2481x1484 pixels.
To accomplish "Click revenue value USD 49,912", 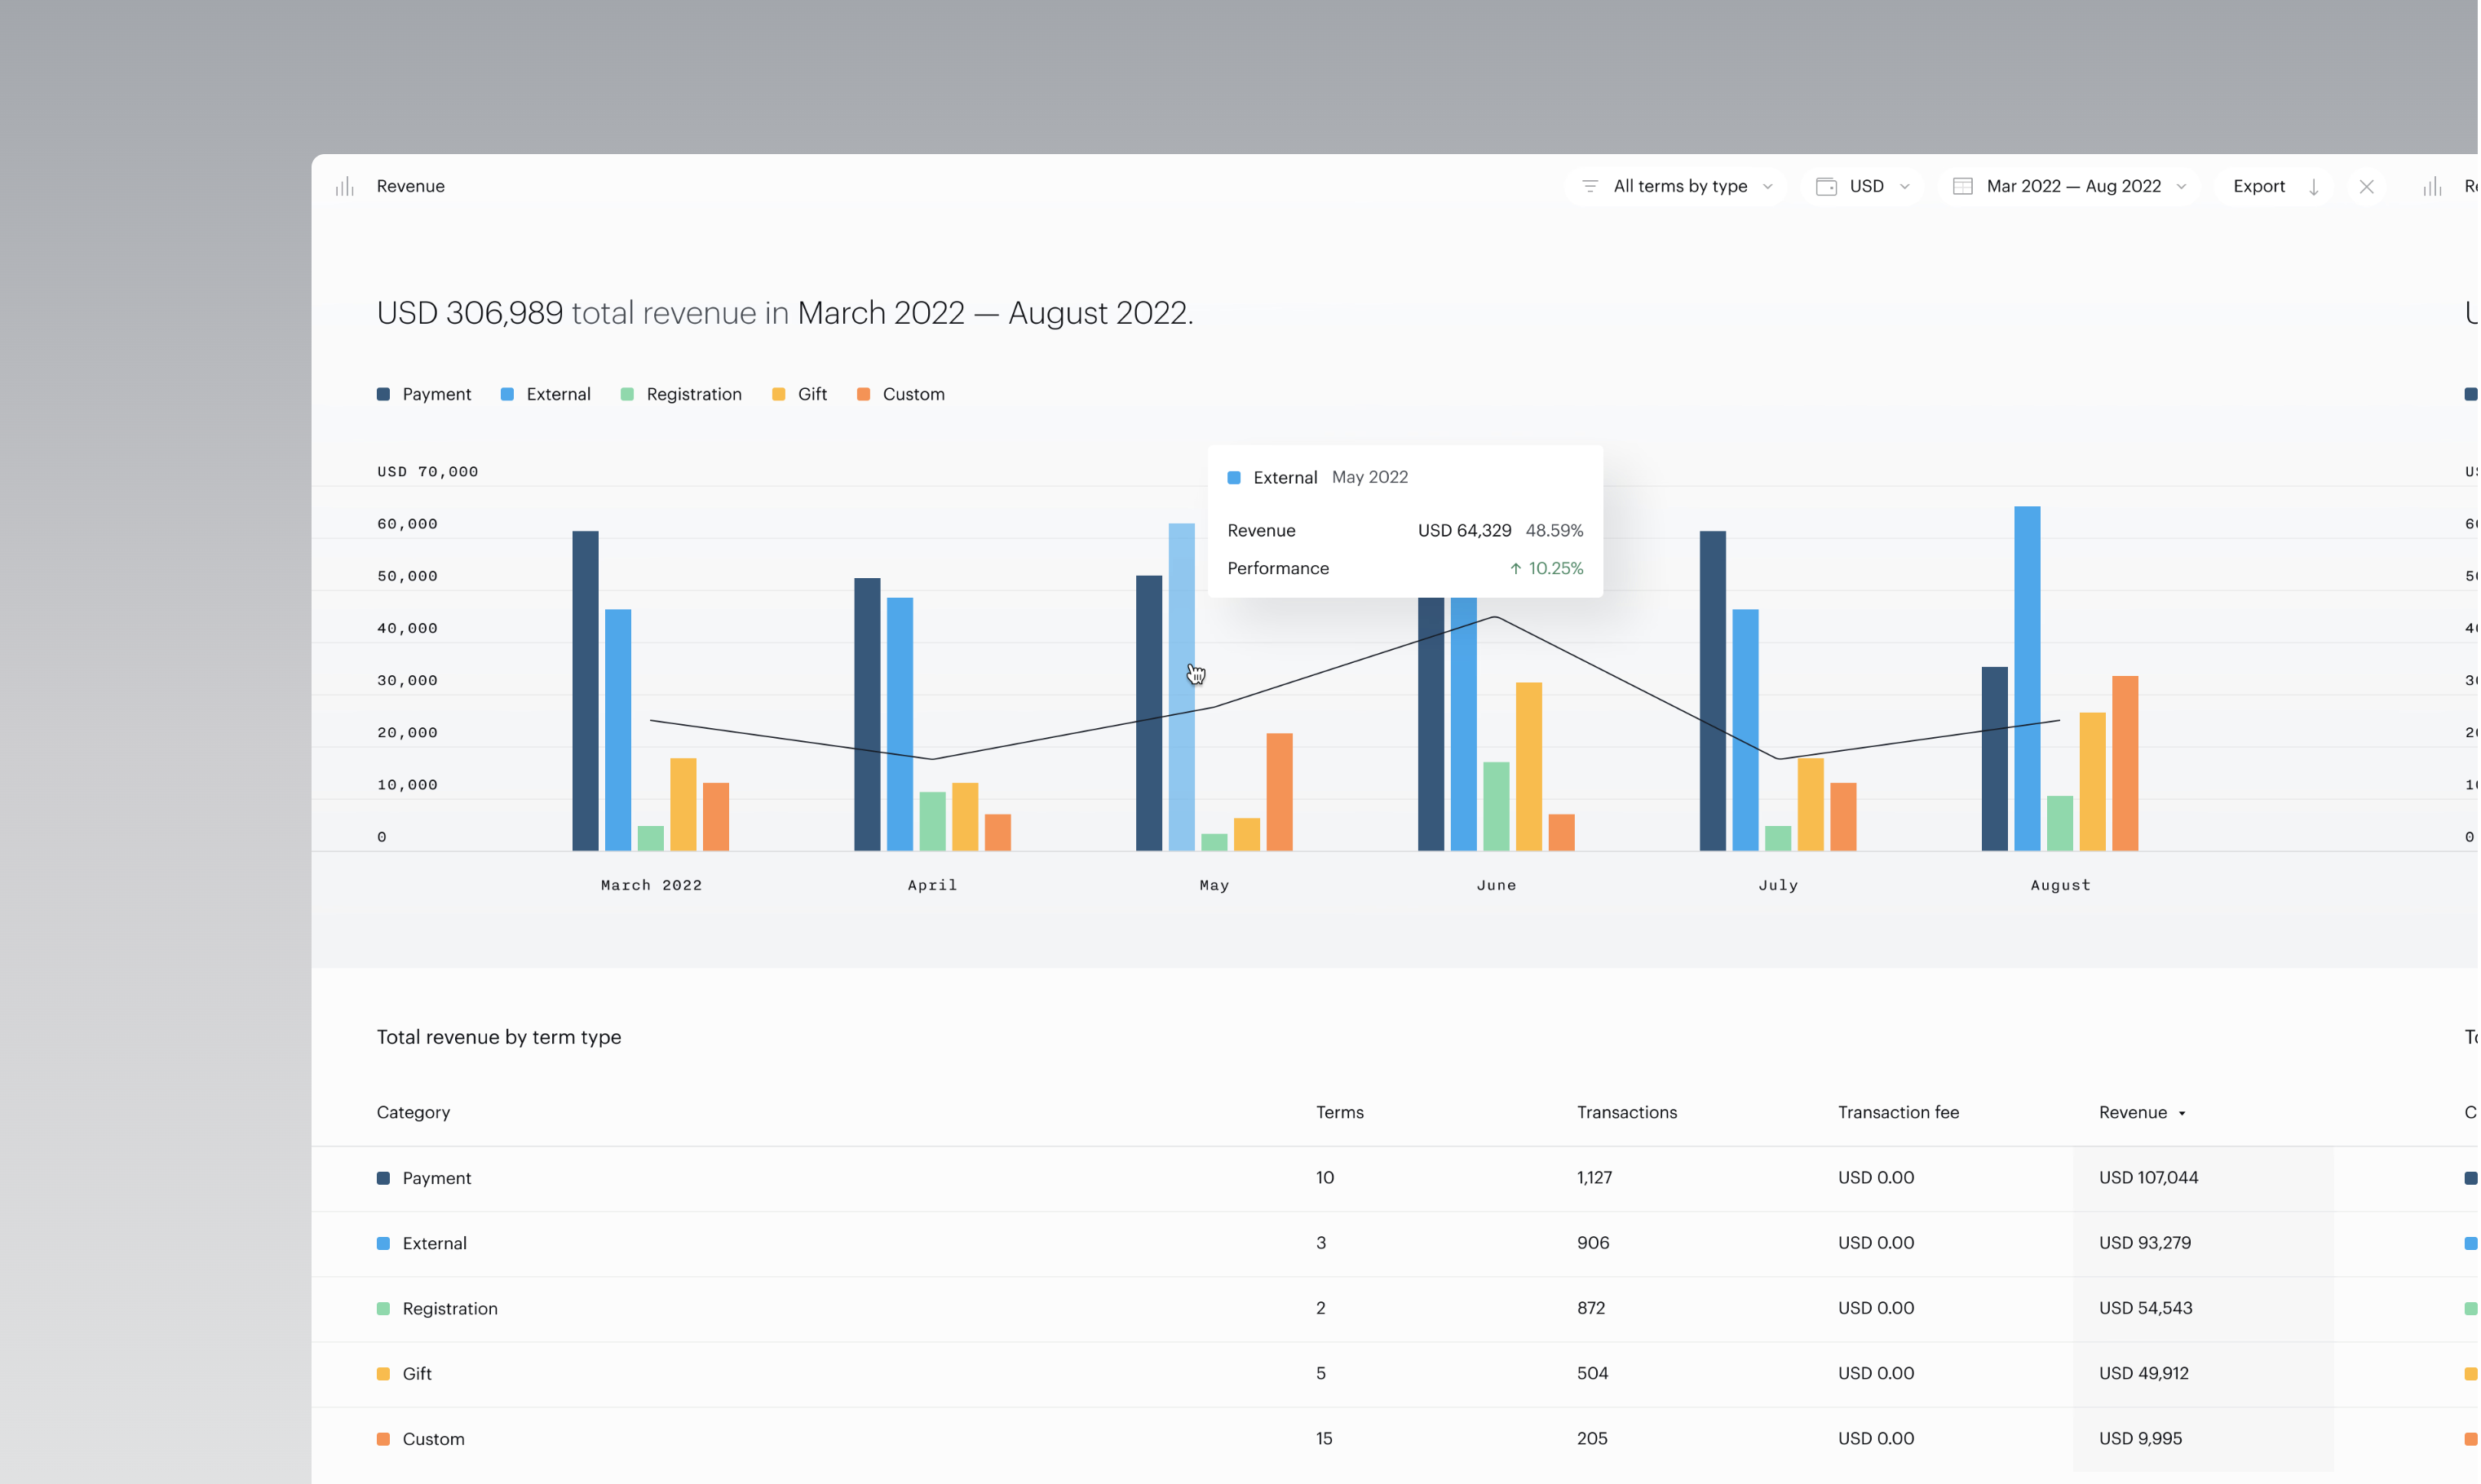I will point(2146,1375).
